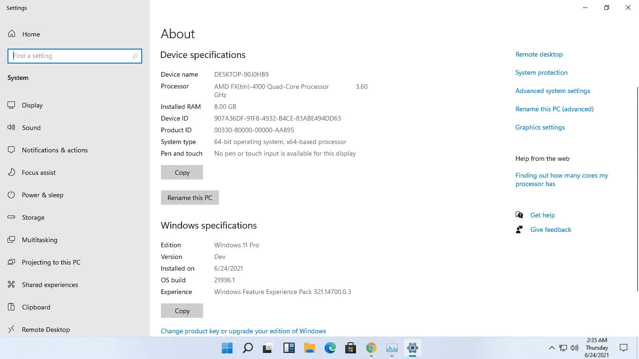Click the Sound speaker icon in sidebar
The image size is (639, 359).
12,128
